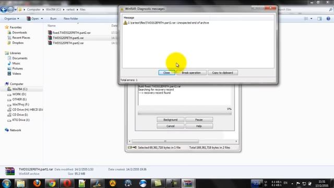Click Open in the Explorer toolbar
Image resolution: width=334 pixels, height=188 pixels.
point(33,19)
